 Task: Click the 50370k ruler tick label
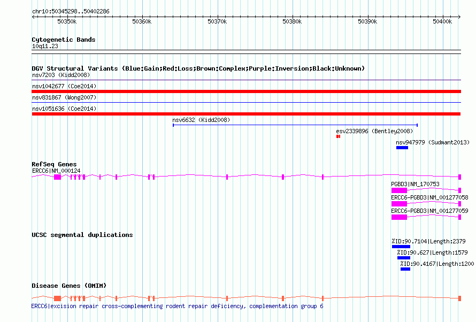(x=217, y=21)
